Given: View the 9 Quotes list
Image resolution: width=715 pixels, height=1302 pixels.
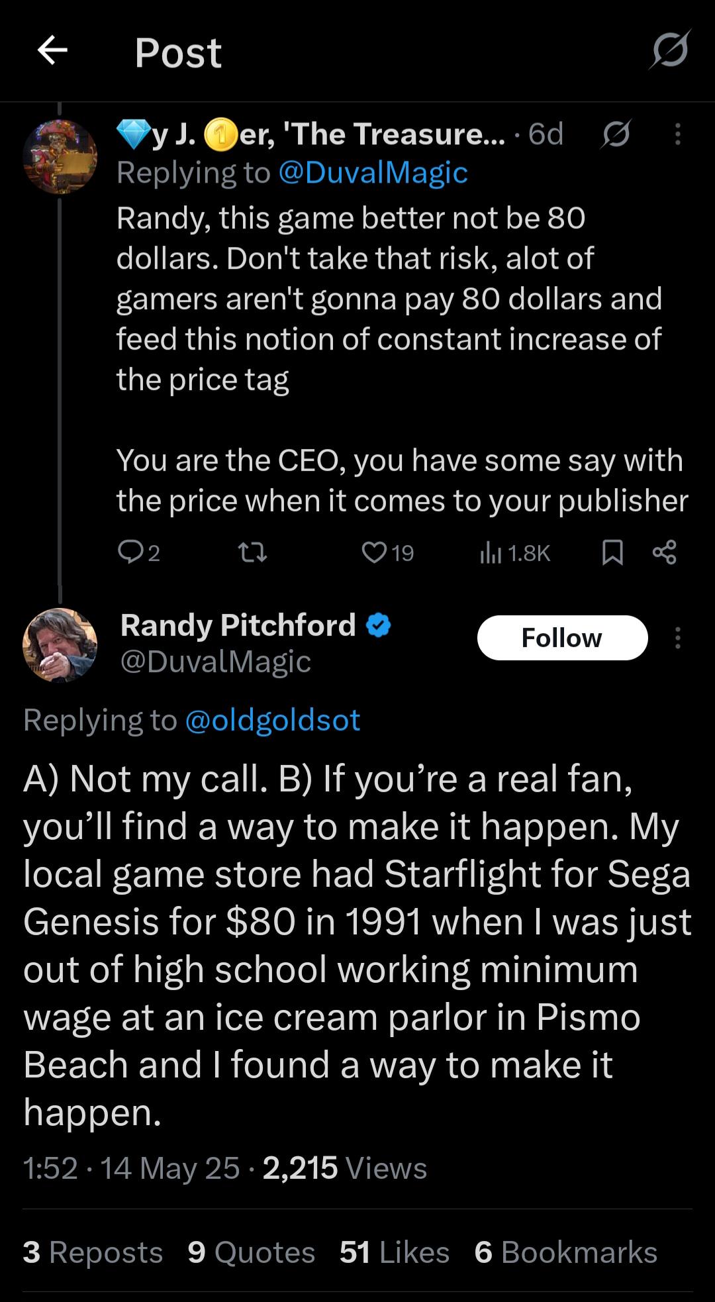Looking at the screenshot, I should pyautogui.click(x=251, y=1252).
